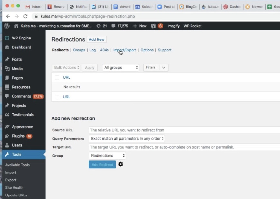Open Site Health submenu item

(x=14, y=187)
